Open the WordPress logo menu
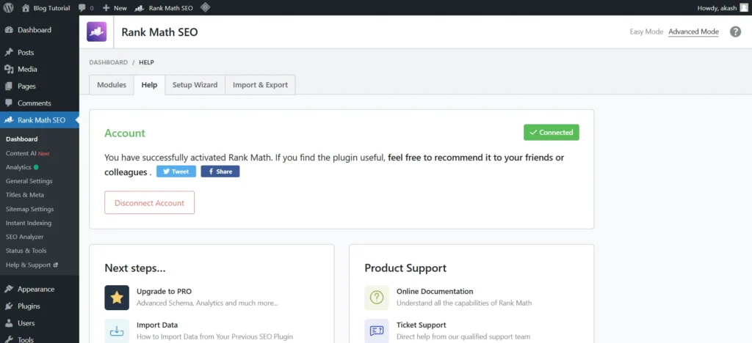This screenshot has width=752, height=343. 8,7
